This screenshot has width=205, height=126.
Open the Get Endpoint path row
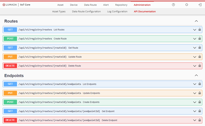coord(102,111)
